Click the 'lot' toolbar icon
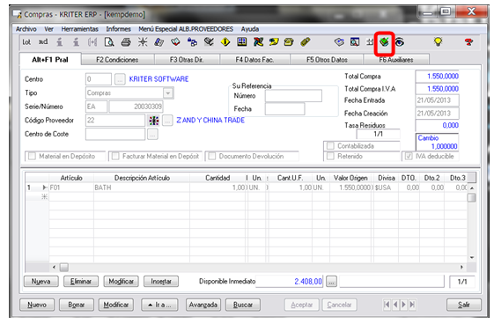The height and width of the screenshot is (324, 494). (x=26, y=42)
